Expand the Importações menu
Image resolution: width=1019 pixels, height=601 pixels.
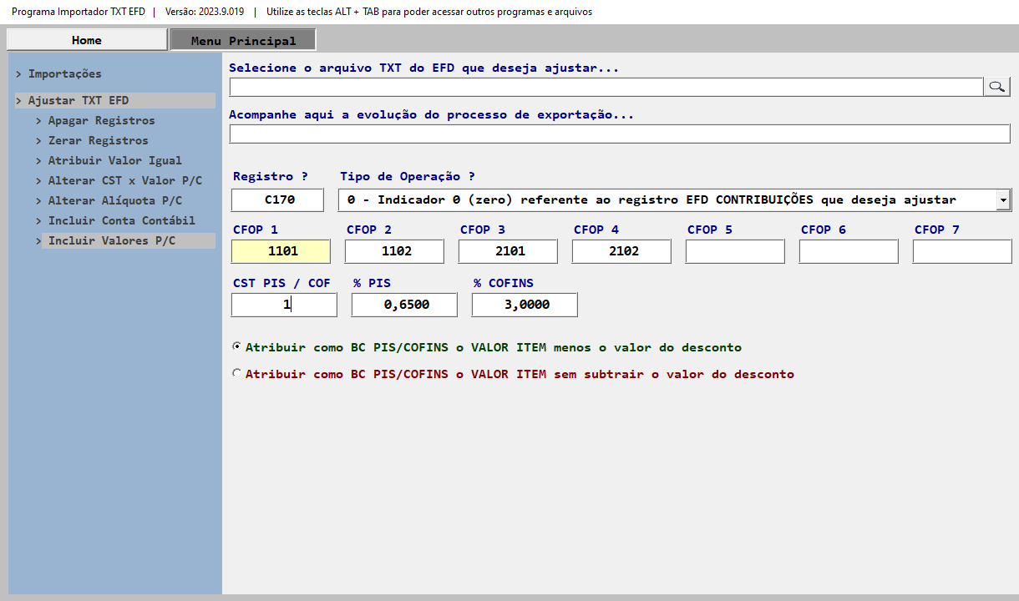[x=64, y=73]
